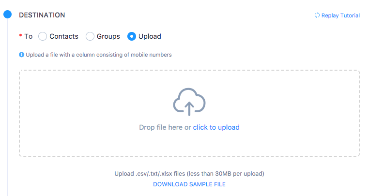368x196 pixels.
Task: Click the 'Drop file here or' text
Action: click(x=165, y=127)
